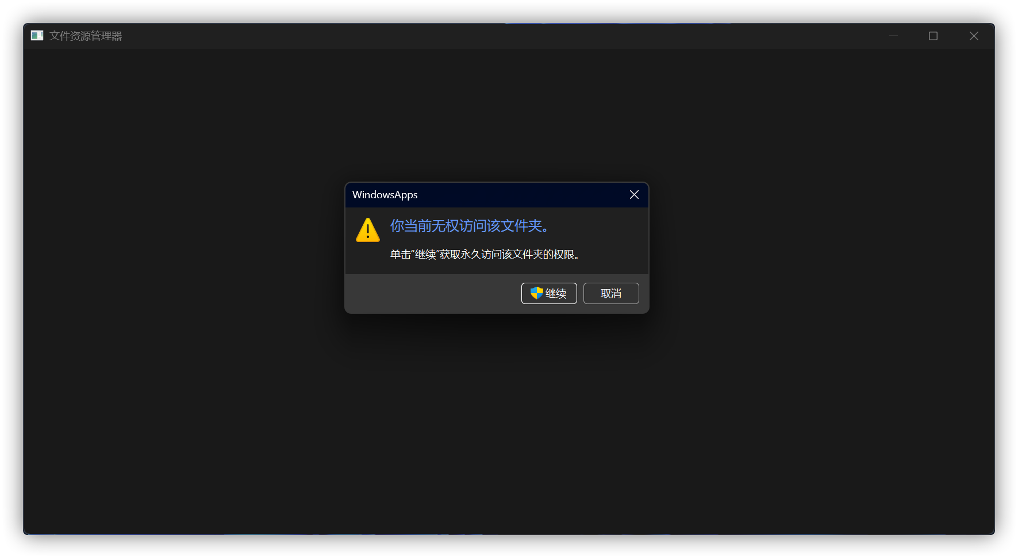The height and width of the screenshot is (558, 1018).
Task: Click the 文件资源管理器 app icon in title bar
Action: point(37,36)
